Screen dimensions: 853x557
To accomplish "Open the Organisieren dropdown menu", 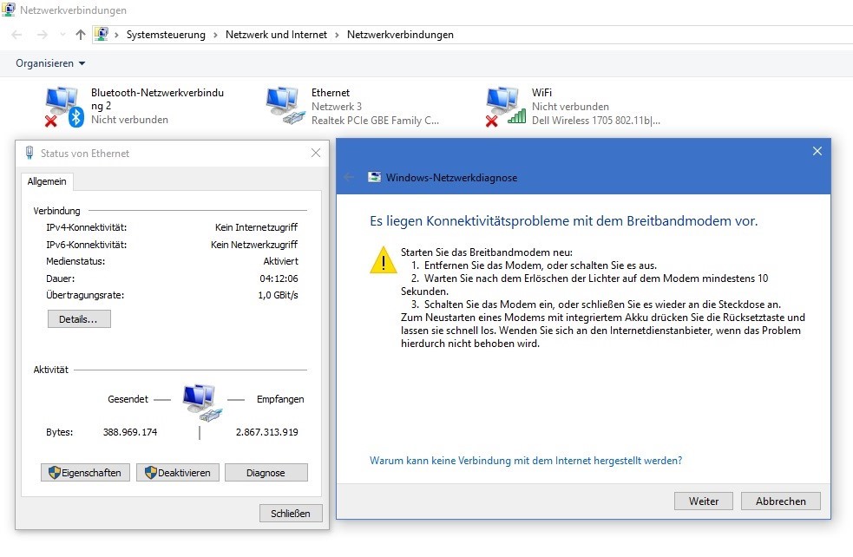I will click(x=50, y=63).
